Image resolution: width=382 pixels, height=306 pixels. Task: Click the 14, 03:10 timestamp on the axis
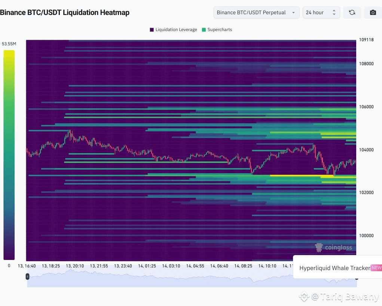coord(171,266)
